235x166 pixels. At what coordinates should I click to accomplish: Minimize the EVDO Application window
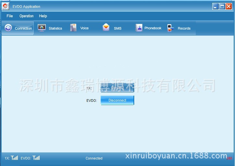tap(215, 6)
